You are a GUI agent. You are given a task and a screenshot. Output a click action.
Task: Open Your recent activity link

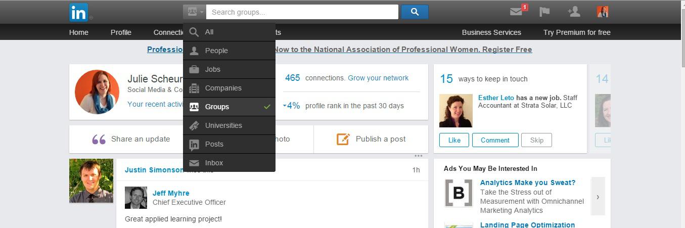[155, 104]
